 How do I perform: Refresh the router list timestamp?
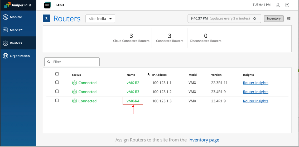point(255,19)
